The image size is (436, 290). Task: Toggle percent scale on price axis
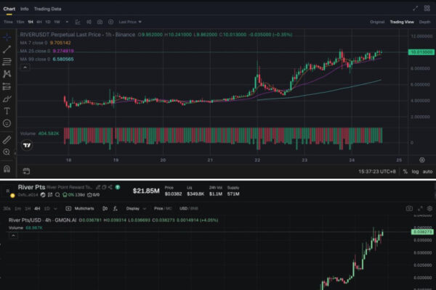(404, 171)
